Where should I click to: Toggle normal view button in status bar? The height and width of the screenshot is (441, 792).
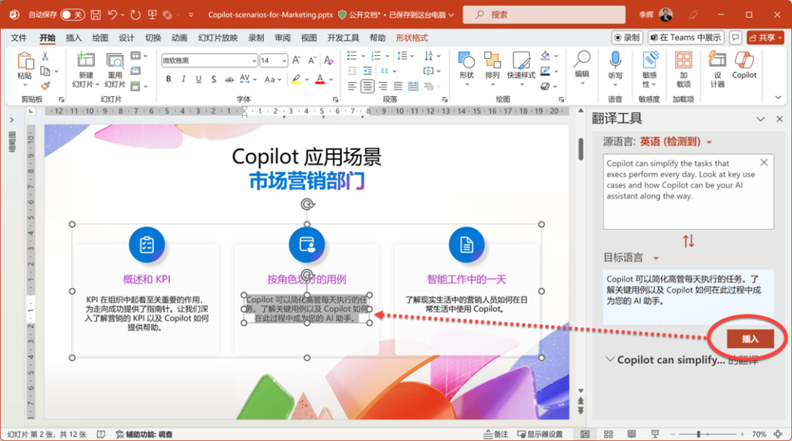pyautogui.click(x=585, y=434)
